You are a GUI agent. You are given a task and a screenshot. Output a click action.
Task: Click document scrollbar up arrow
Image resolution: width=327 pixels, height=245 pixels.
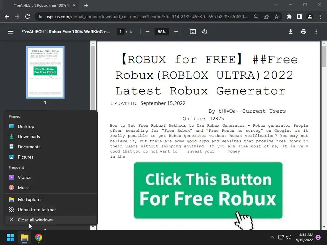[x=324, y=43]
